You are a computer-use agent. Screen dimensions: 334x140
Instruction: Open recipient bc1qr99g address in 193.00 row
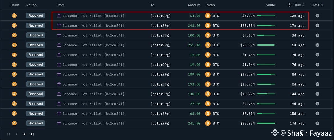tap(161, 84)
